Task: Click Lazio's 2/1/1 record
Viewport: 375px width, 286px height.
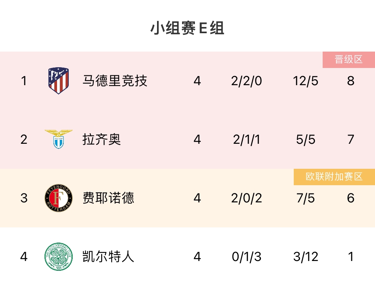Action: point(246,139)
